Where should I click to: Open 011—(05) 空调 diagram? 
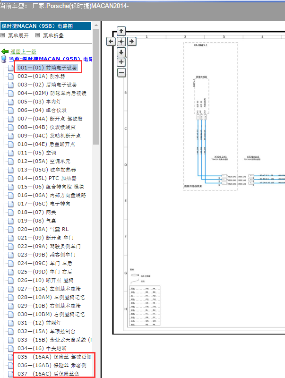point(37,153)
